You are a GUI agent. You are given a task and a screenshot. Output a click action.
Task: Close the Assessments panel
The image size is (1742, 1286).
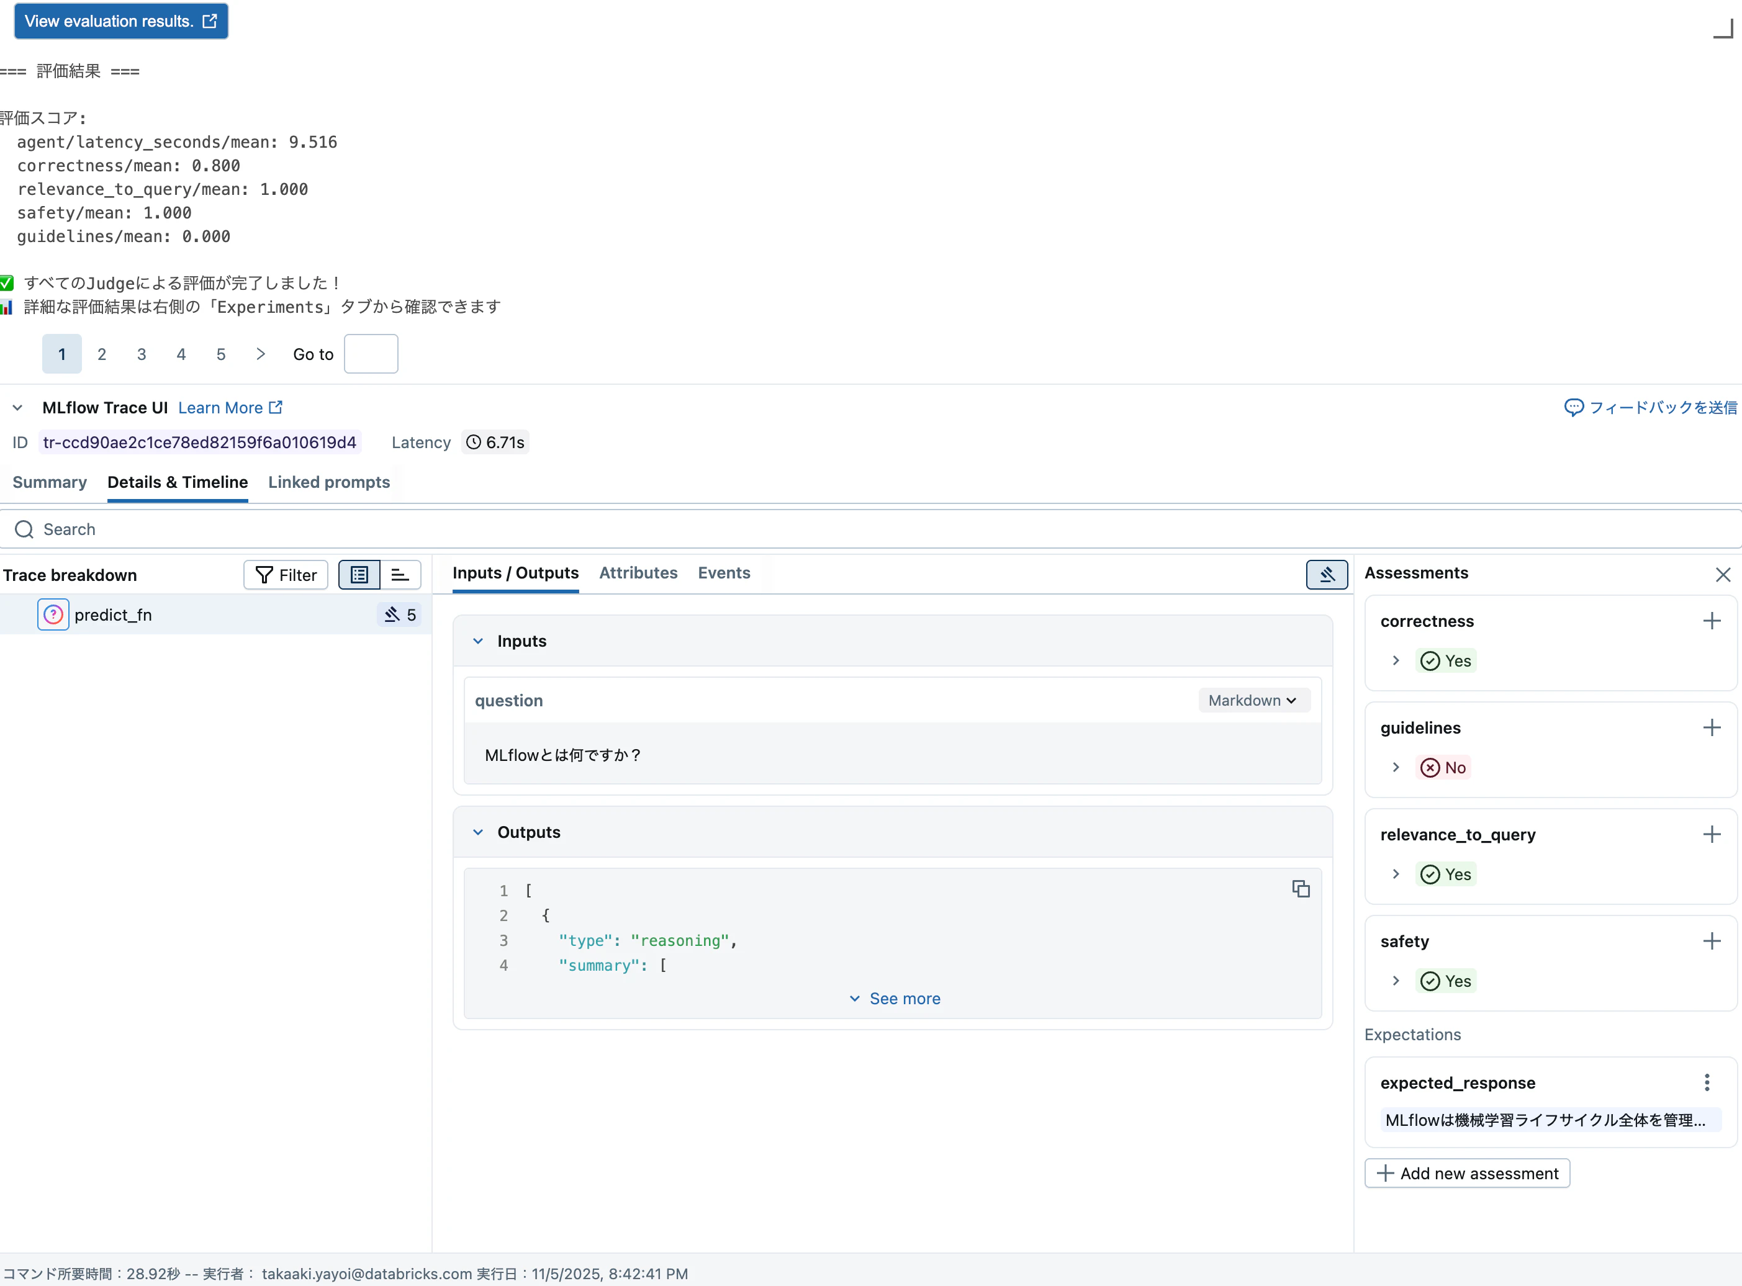point(1723,575)
